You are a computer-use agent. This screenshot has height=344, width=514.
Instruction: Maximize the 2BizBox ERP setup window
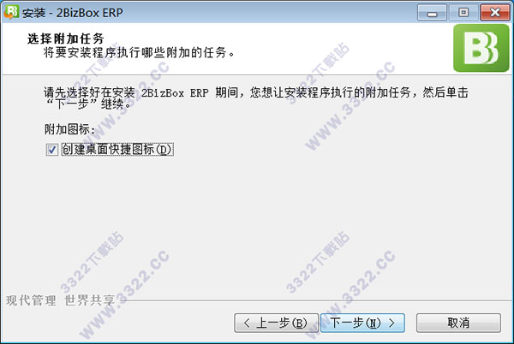(x=463, y=13)
